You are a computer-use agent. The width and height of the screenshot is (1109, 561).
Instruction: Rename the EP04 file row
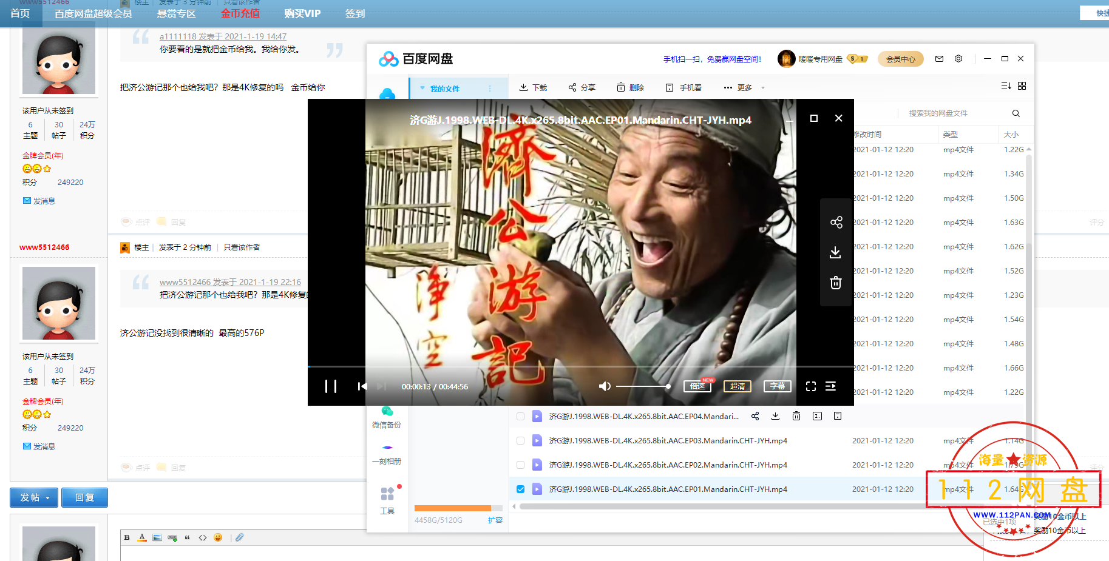(x=818, y=416)
